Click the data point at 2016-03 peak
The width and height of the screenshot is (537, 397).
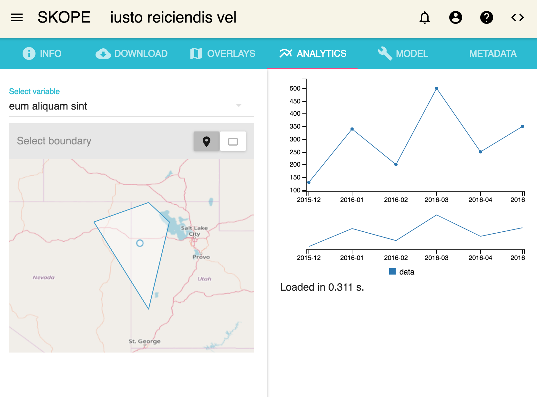click(x=436, y=88)
